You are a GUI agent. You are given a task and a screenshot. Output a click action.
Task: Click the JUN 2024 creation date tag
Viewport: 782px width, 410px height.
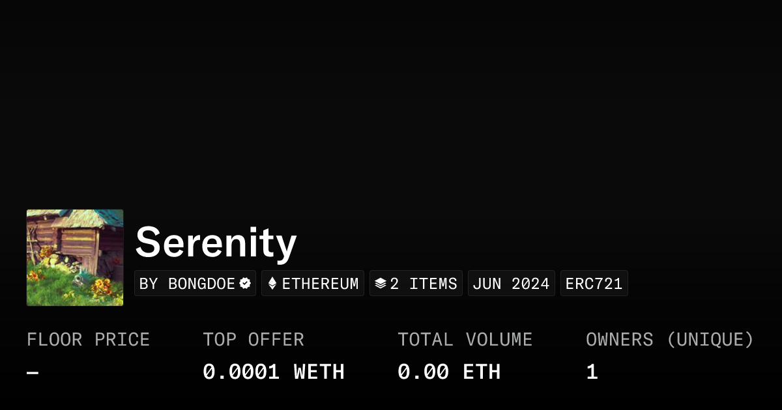point(512,284)
